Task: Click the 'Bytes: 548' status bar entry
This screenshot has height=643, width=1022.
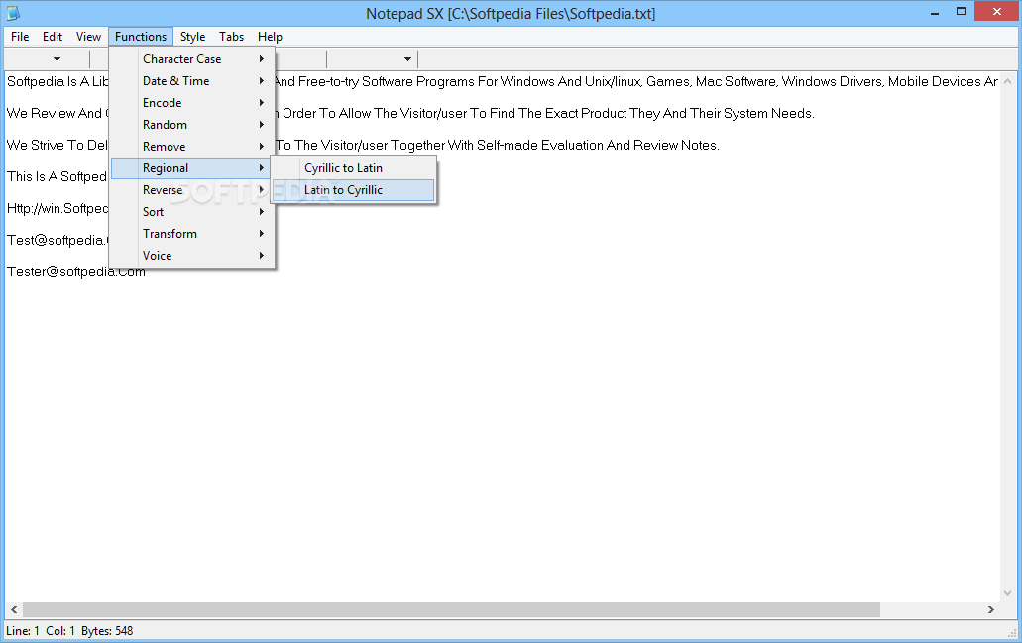Action: (x=107, y=631)
